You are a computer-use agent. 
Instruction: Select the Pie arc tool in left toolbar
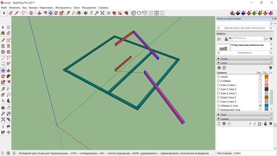point(9,63)
